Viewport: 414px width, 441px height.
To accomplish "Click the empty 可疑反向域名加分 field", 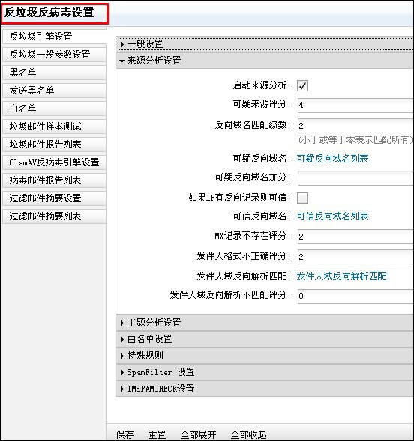I will 355,178.
